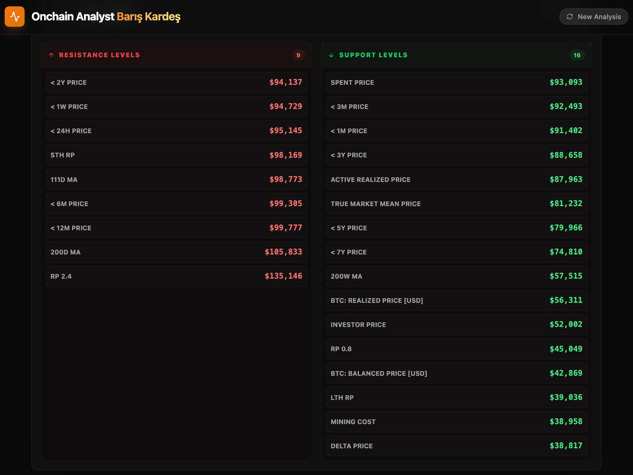Click the refresh icon in New Analysis

point(570,17)
